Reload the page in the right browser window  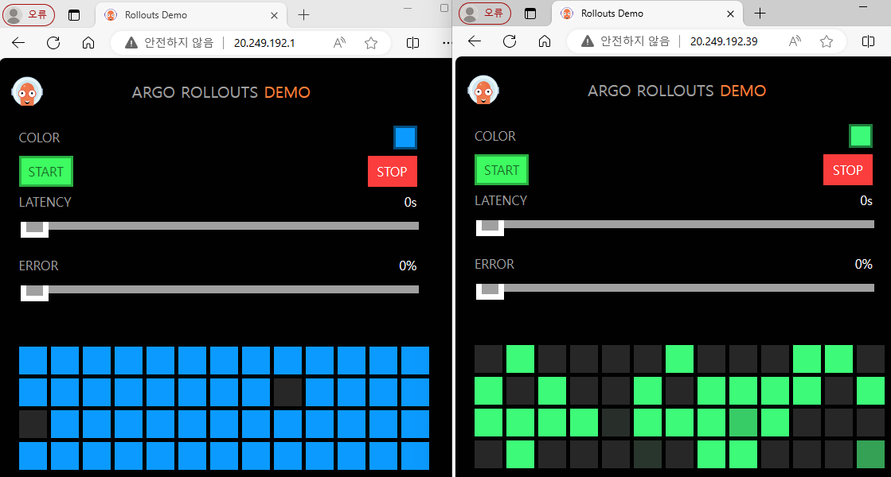[510, 41]
